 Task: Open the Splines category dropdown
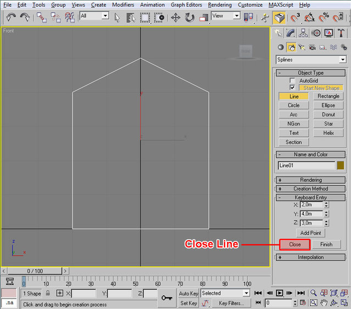tap(311, 59)
